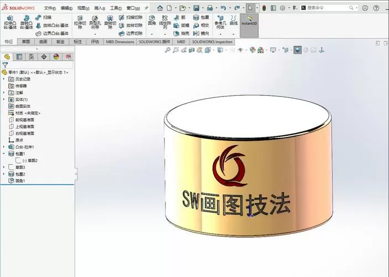Open the PropertyManager panel tab
The image size is (389, 277).
click(19, 57)
